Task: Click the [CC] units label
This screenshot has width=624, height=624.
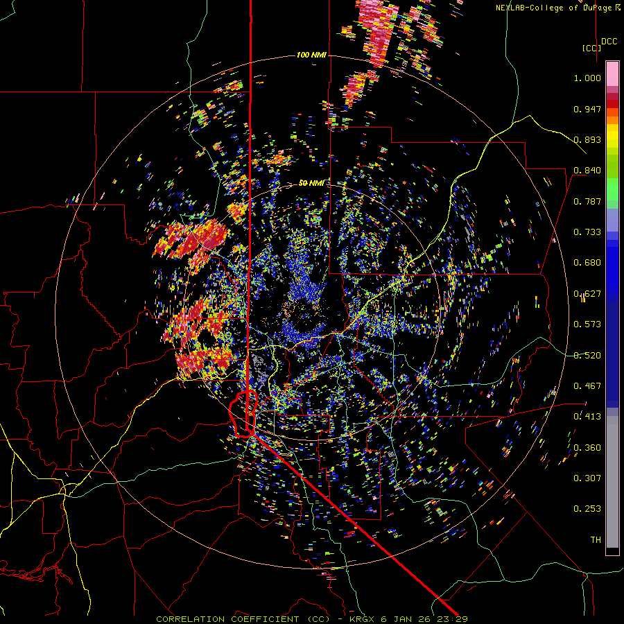Action: (592, 48)
